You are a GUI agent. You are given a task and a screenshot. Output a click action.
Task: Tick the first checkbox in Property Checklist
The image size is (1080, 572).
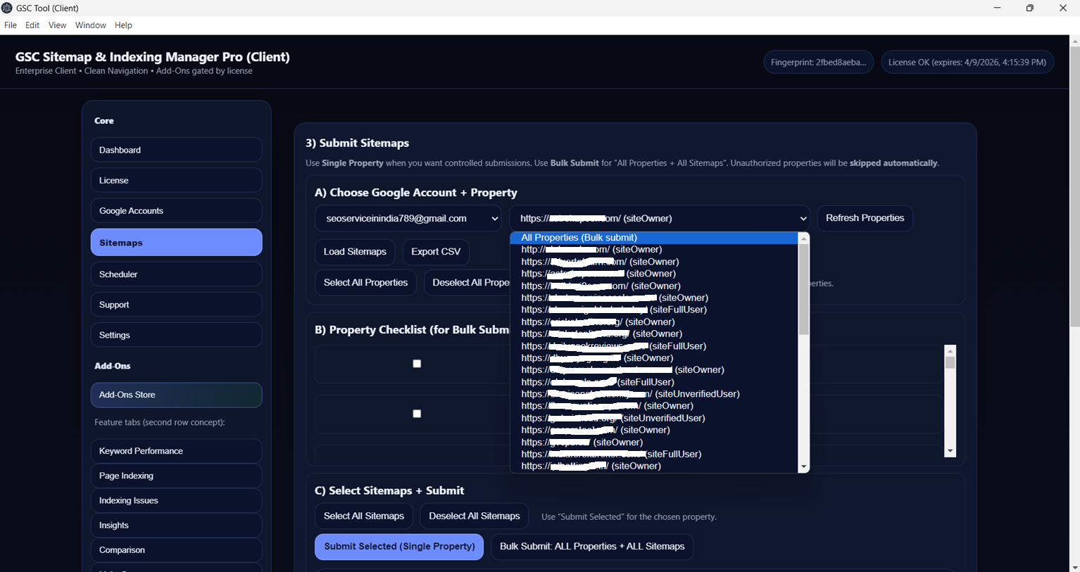coord(417,364)
